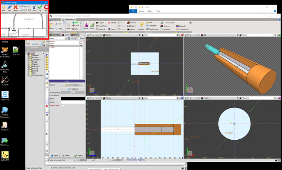Click the Zone icon in the Geometry ribbon
The height and width of the screenshot is (170, 282).
tap(92, 26)
